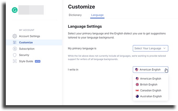Click the Security shield icon

tap(15, 55)
